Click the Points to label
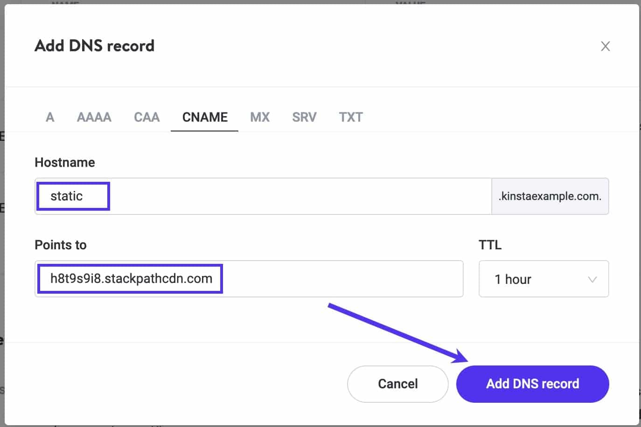The image size is (641, 427). tap(60, 244)
